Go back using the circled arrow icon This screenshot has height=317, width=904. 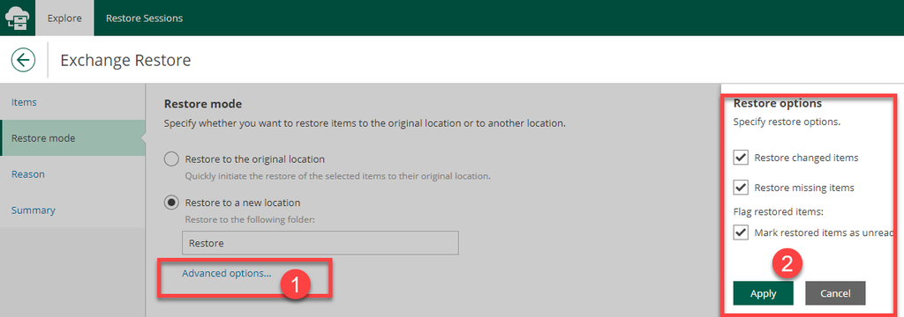23,60
